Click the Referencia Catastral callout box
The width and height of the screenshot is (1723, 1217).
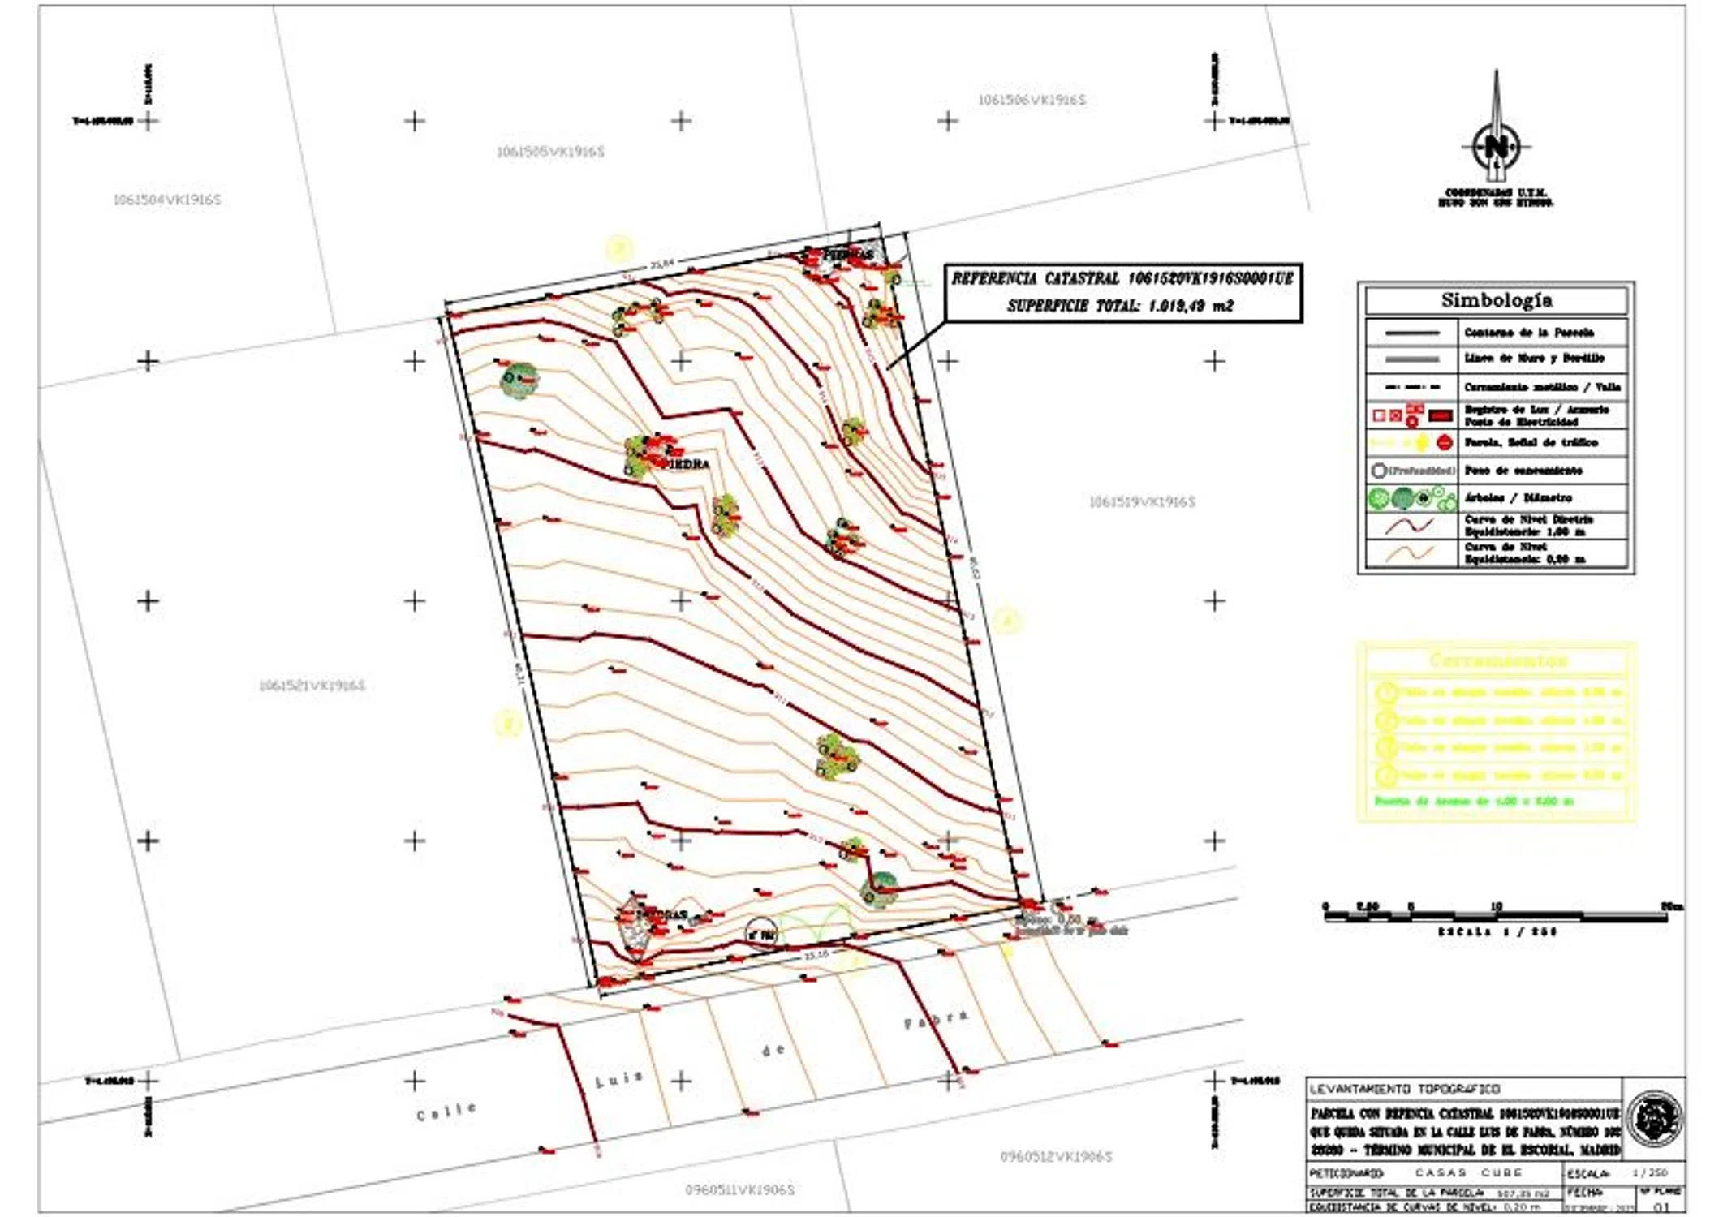click(1122, 292)
